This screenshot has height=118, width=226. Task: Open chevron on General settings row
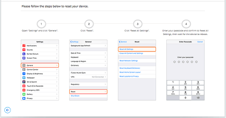point(57,65)
